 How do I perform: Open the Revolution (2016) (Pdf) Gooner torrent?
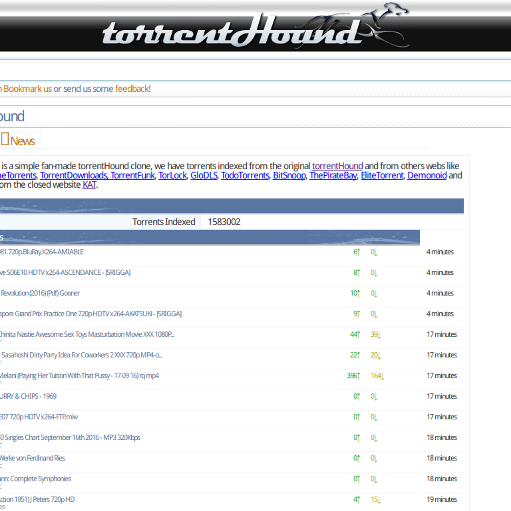[40, 293]
